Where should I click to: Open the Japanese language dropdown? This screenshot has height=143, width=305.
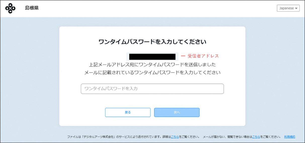click(288, 8)
